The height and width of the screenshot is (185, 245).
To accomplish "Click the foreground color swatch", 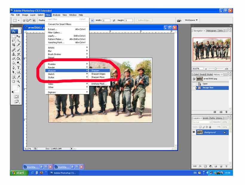I will (x=14, y=87).
